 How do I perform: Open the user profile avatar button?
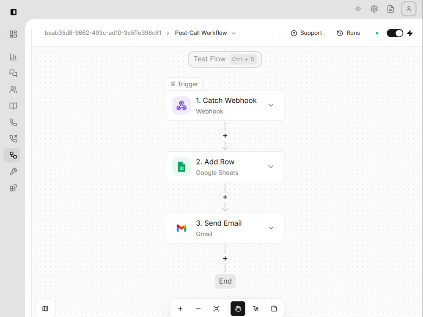point(409,9)
